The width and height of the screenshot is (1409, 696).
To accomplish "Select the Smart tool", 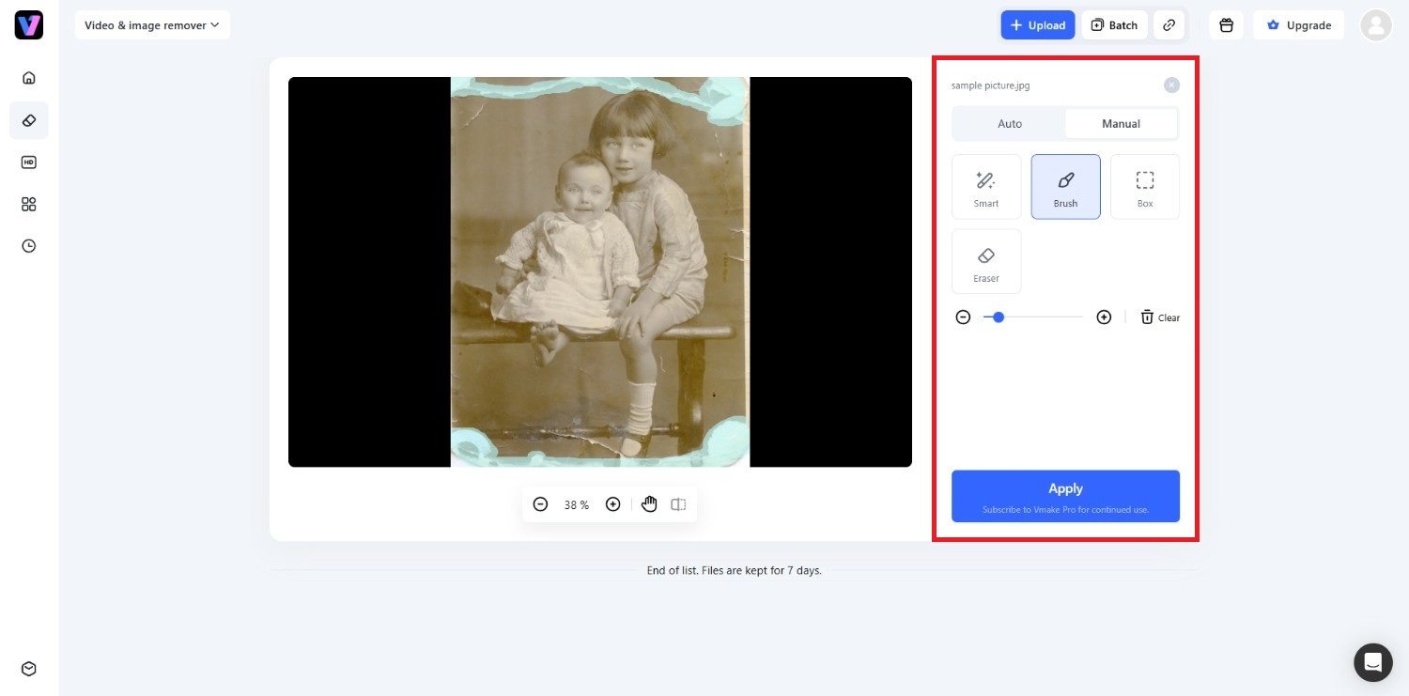I will pos(986,187).
